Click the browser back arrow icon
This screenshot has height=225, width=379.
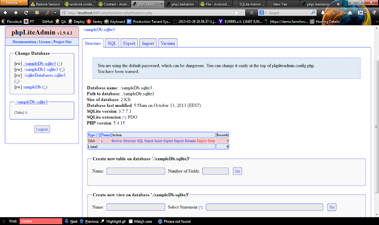(5, 13)
